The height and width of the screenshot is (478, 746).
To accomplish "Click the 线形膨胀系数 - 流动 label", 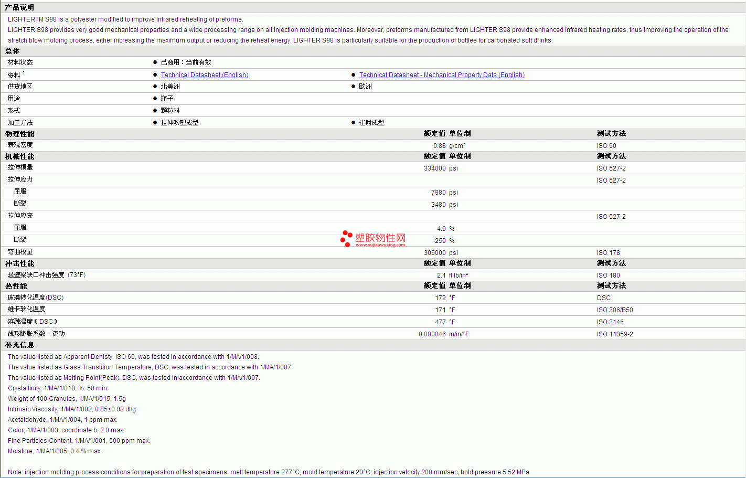I will (x=36, y=334).
